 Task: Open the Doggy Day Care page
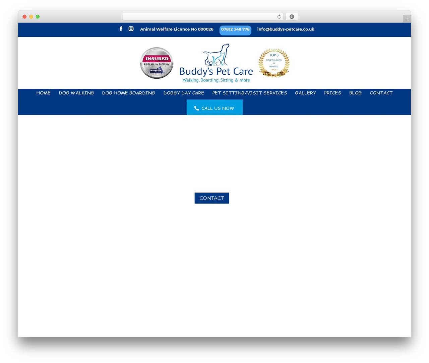pos(184,93)
